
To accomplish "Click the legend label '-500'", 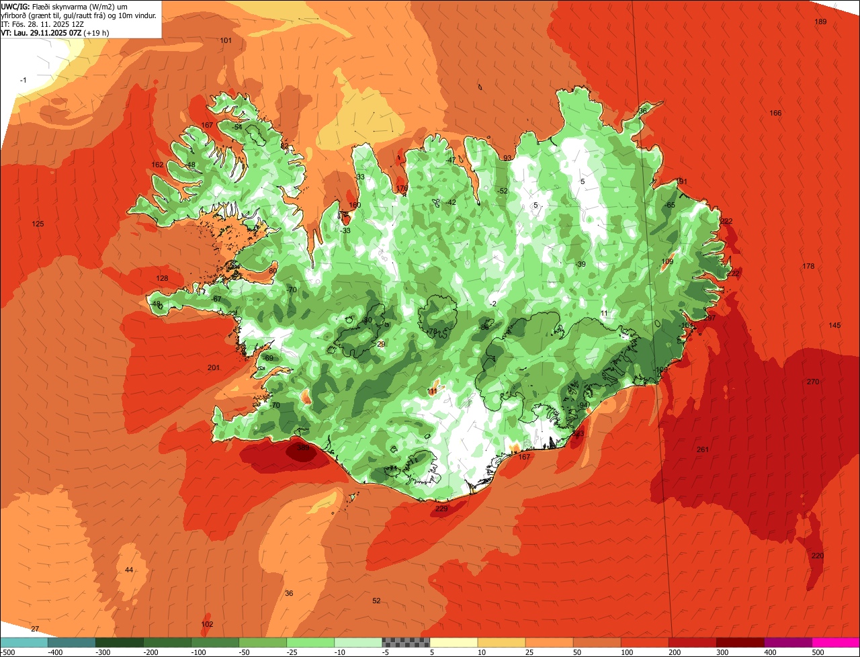I will click(x=7, y=652).
